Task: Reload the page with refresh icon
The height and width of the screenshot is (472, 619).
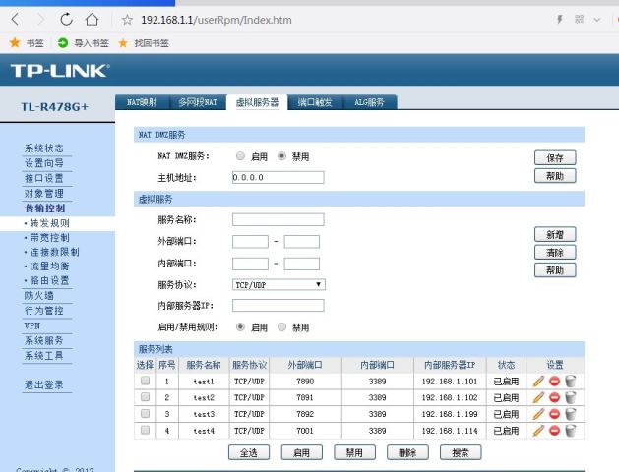Action: coord(66,19)
